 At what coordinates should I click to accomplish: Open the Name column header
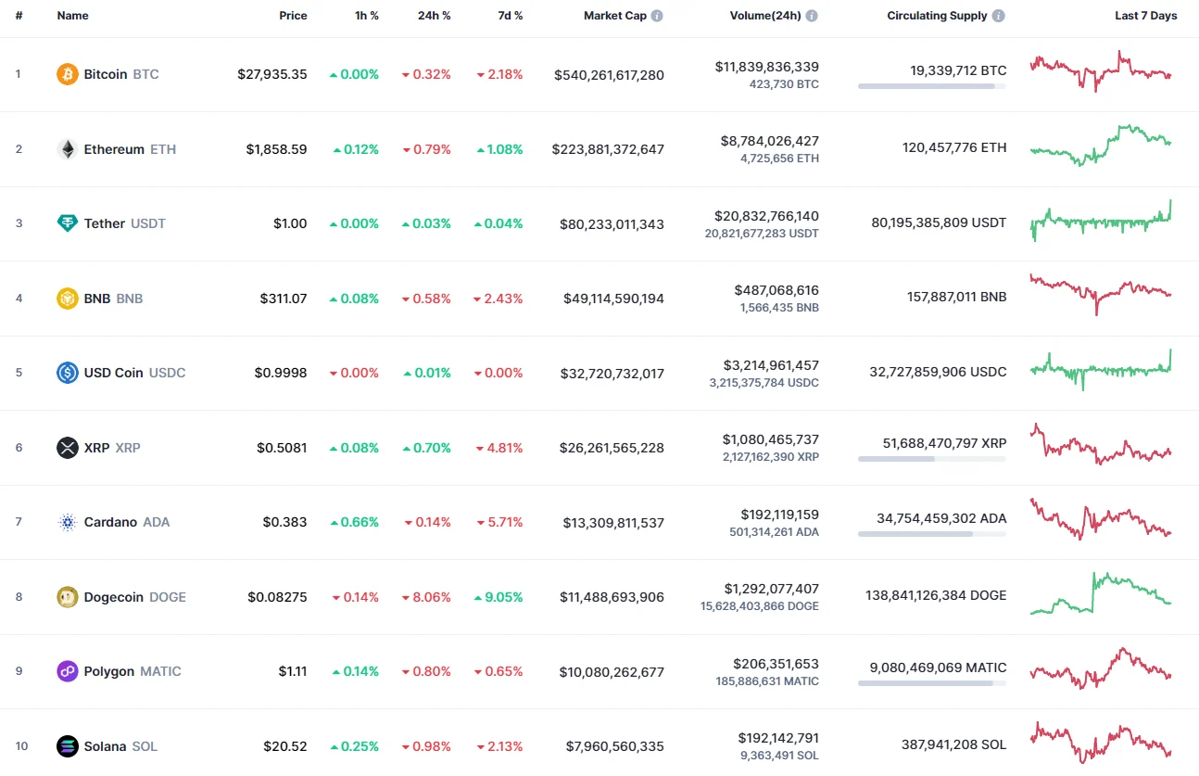(72, 15)
